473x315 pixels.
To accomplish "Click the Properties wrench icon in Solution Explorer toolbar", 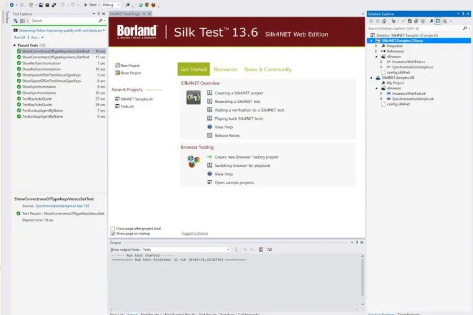I will coord(431,21).
